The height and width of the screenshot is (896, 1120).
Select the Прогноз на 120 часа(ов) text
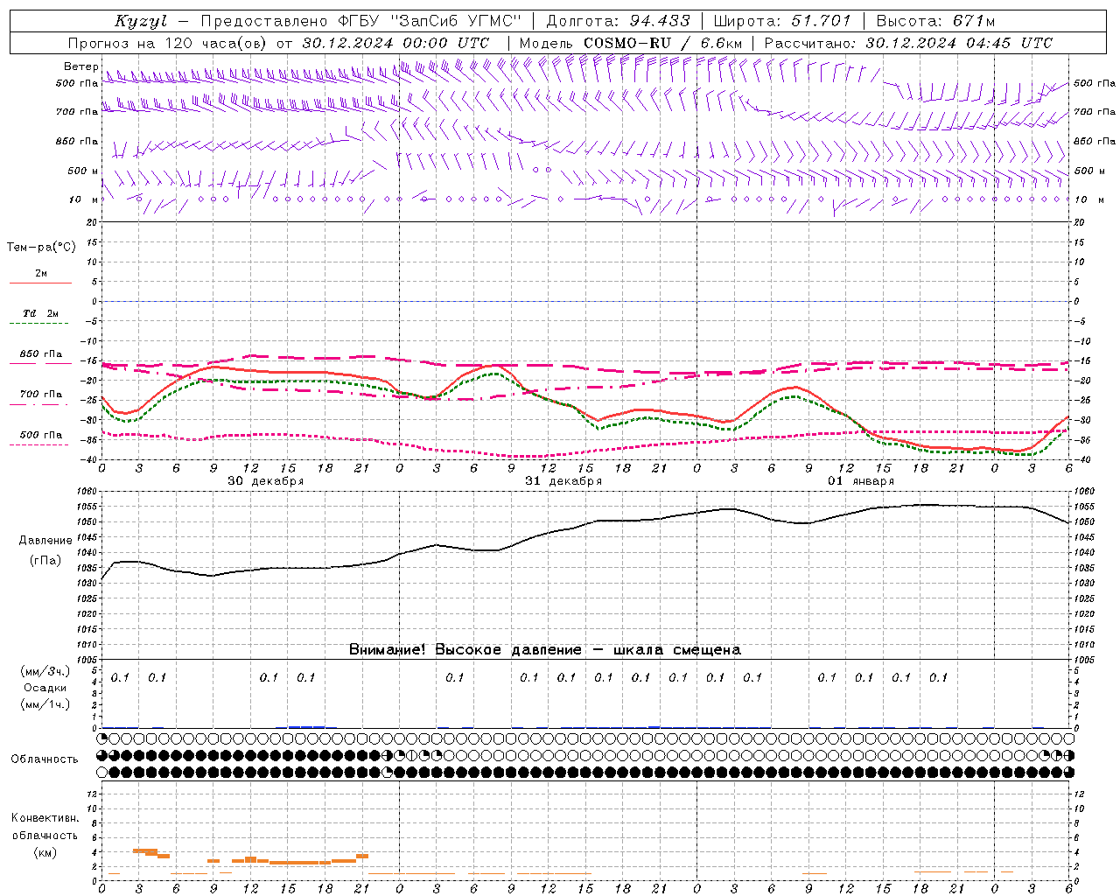169,43
